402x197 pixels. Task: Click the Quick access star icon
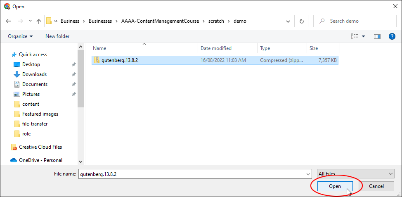point(14,55)
